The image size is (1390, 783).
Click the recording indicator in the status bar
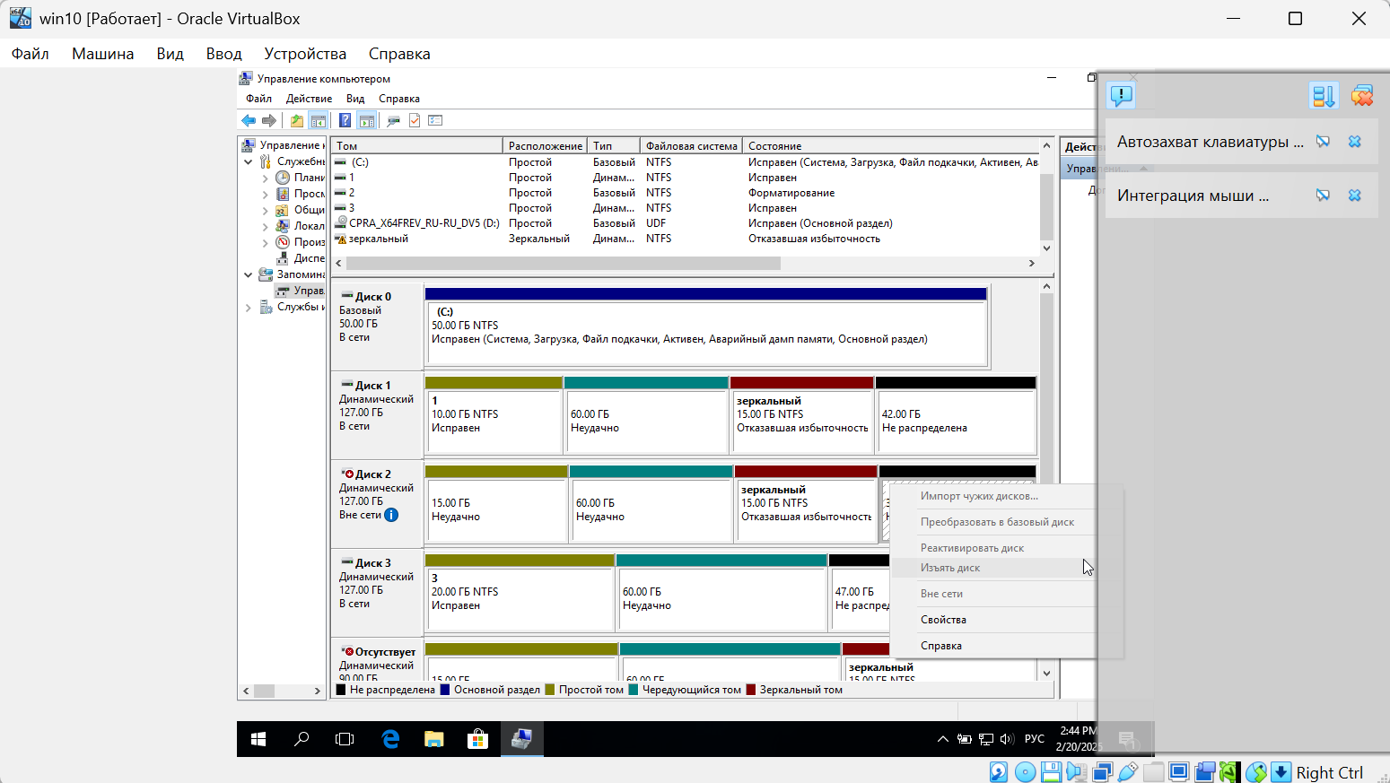pos(1205,771)
